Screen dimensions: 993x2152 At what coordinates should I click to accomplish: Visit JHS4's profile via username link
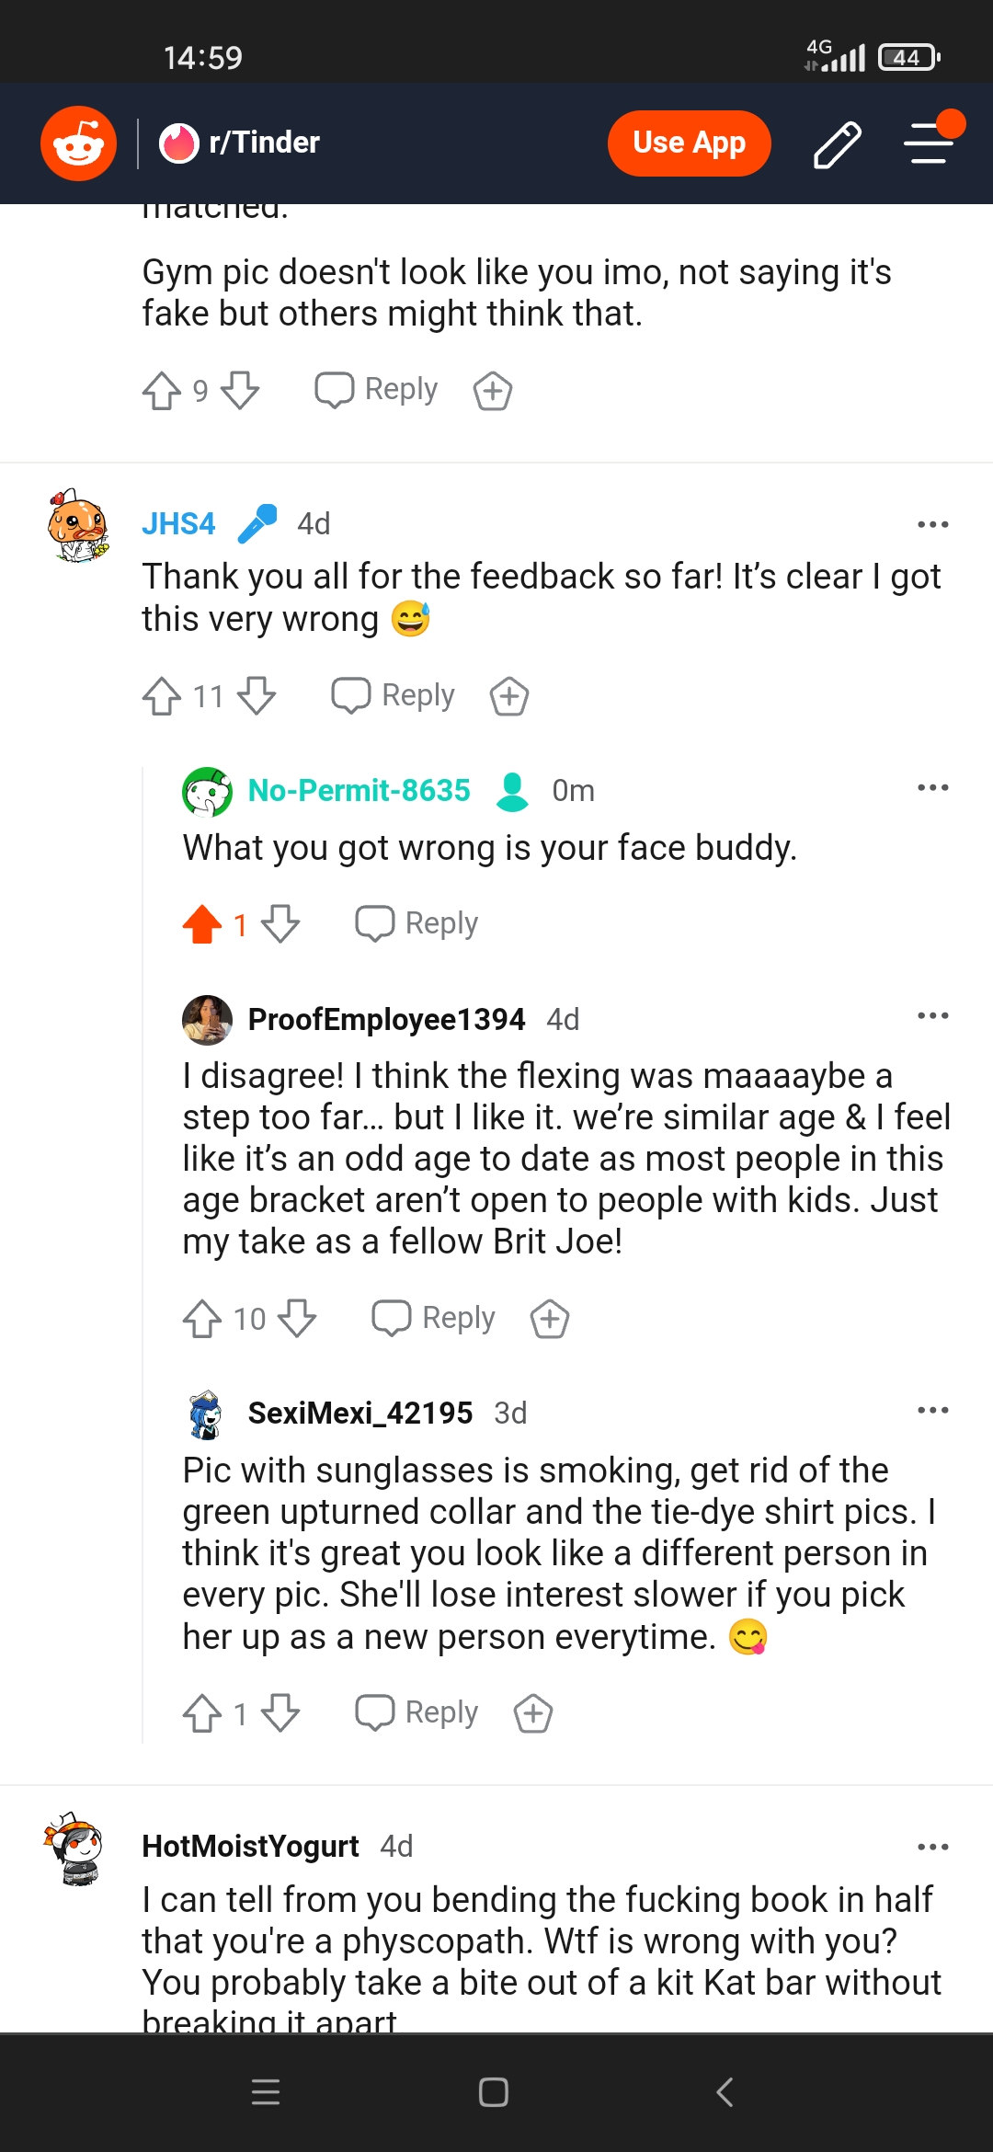click(x=178, y=522)
